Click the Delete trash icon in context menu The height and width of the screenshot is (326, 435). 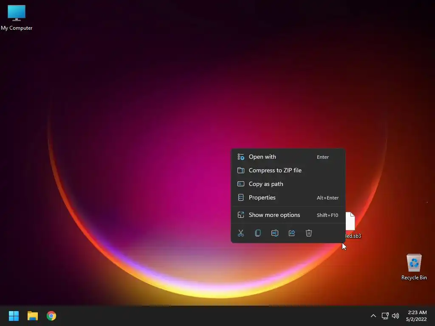click(x=309, y=233)
